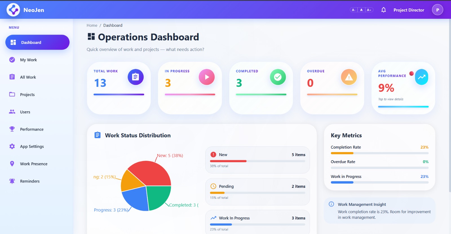
Task: Click the Total Work clipboard icon
Action: coord(136,77)
